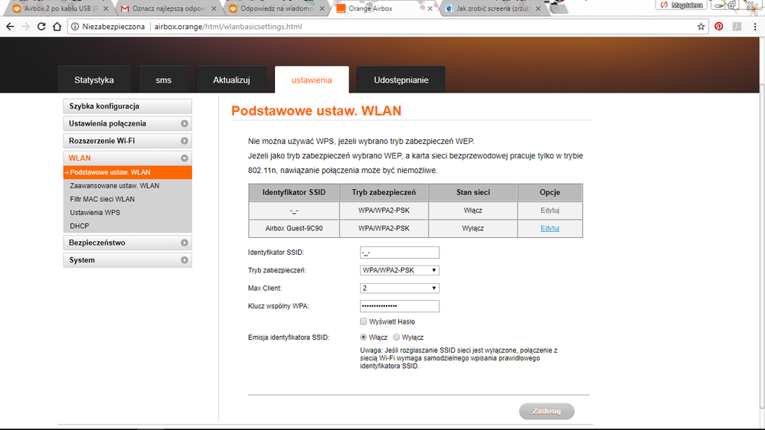This screenshot has width=765, height=430.
Task: Open Filtr MAC sieci WLAN
Action: (x=102, y=200)
